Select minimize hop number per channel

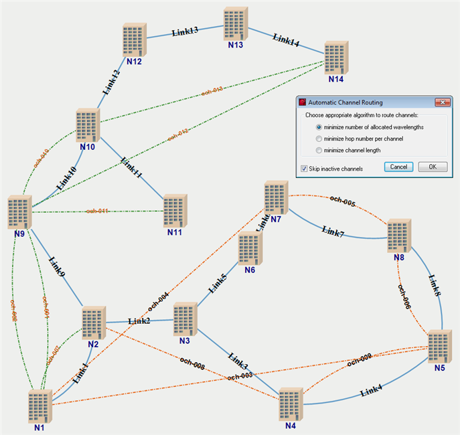click(x=319, y=139)
